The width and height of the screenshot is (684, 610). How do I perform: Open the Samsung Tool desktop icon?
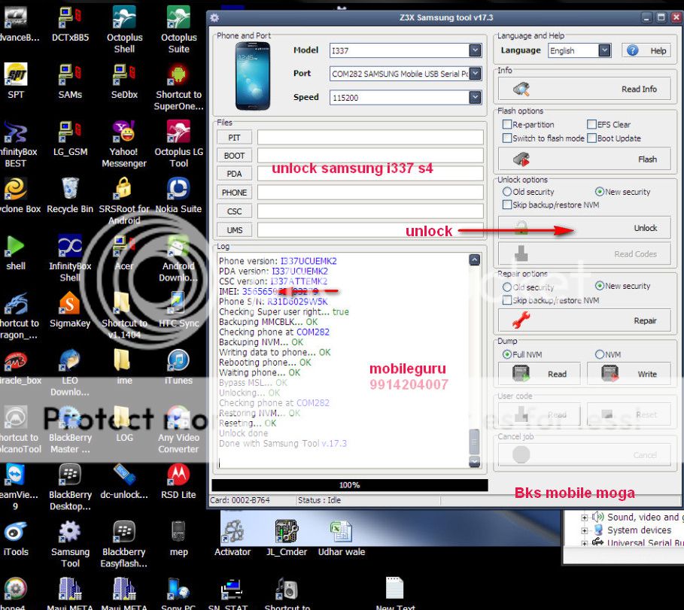click(x=70, y=544)
